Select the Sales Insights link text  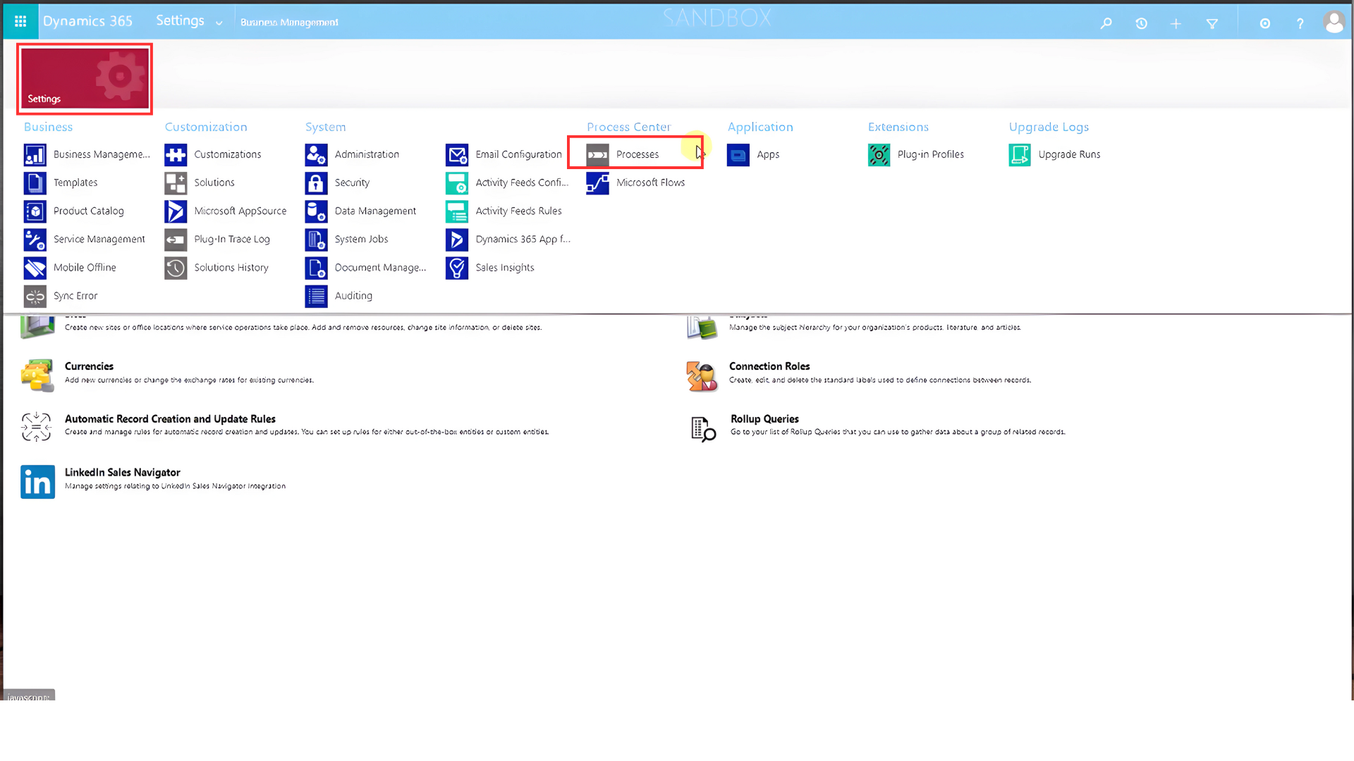click(504, 268)
